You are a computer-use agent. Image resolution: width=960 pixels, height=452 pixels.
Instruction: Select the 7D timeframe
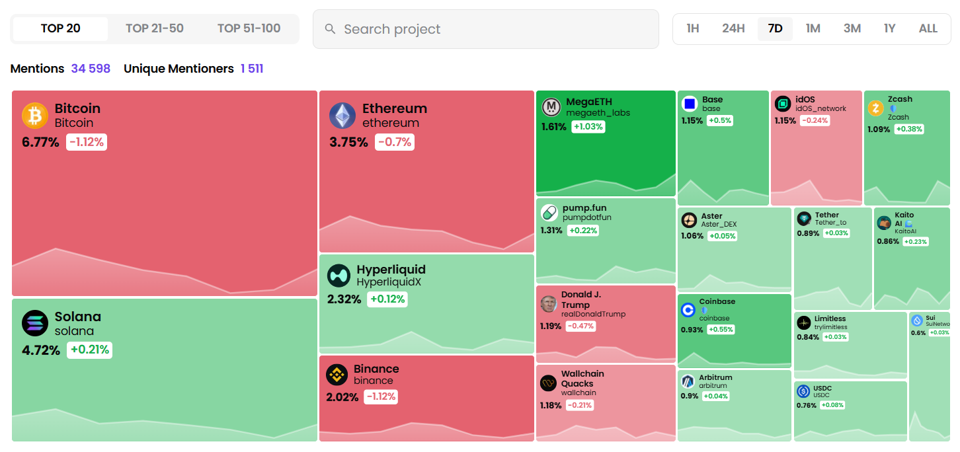(x=775, y=28)
